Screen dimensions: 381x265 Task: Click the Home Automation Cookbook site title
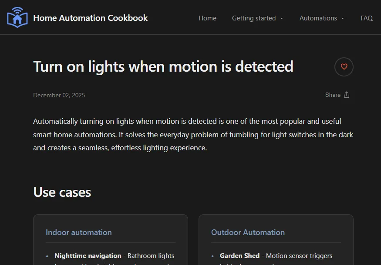[91, 18]
